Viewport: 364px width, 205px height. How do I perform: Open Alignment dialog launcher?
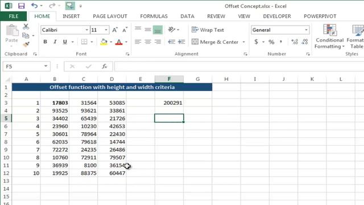(x=245, y=54)
